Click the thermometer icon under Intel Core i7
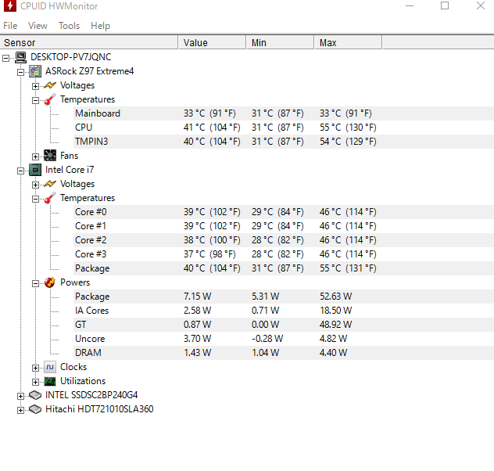494x471 pixels. (50, 198)
